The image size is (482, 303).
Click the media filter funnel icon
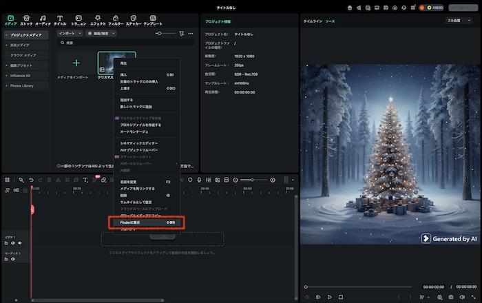182,33
